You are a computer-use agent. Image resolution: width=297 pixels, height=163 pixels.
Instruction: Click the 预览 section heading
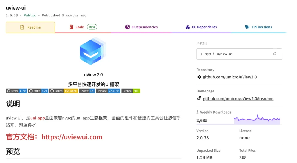point(13,151)
